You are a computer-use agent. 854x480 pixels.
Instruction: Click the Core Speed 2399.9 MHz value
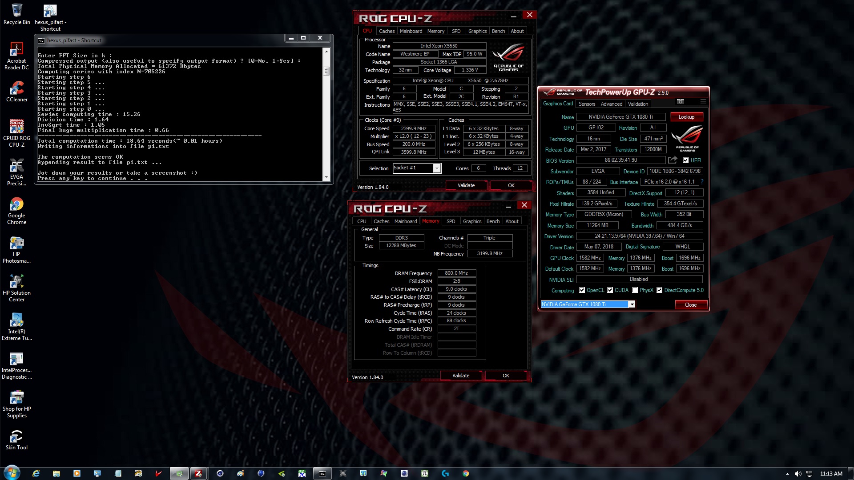pyautogui.click(x=414, y=128)
